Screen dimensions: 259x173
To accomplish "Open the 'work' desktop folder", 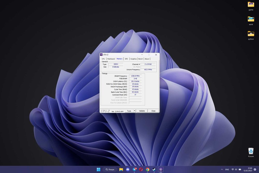I will [251, 19].
